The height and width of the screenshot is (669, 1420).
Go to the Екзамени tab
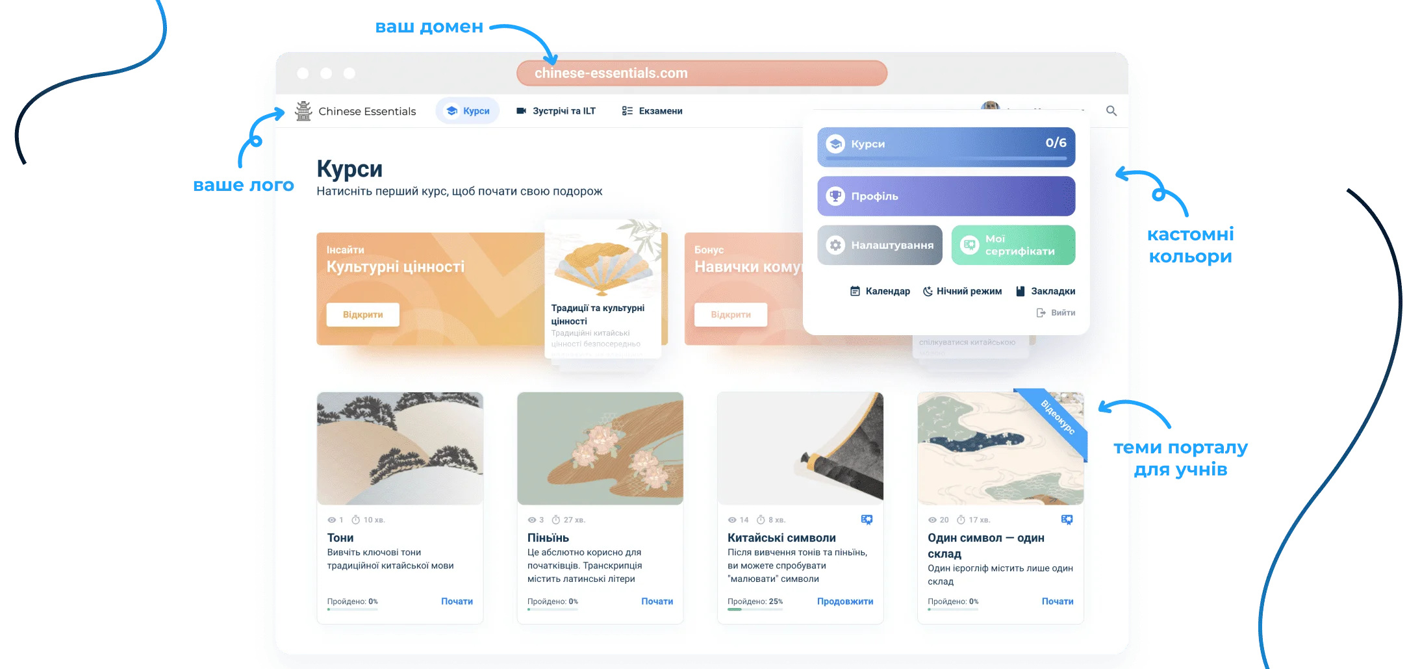coord(652,111)
